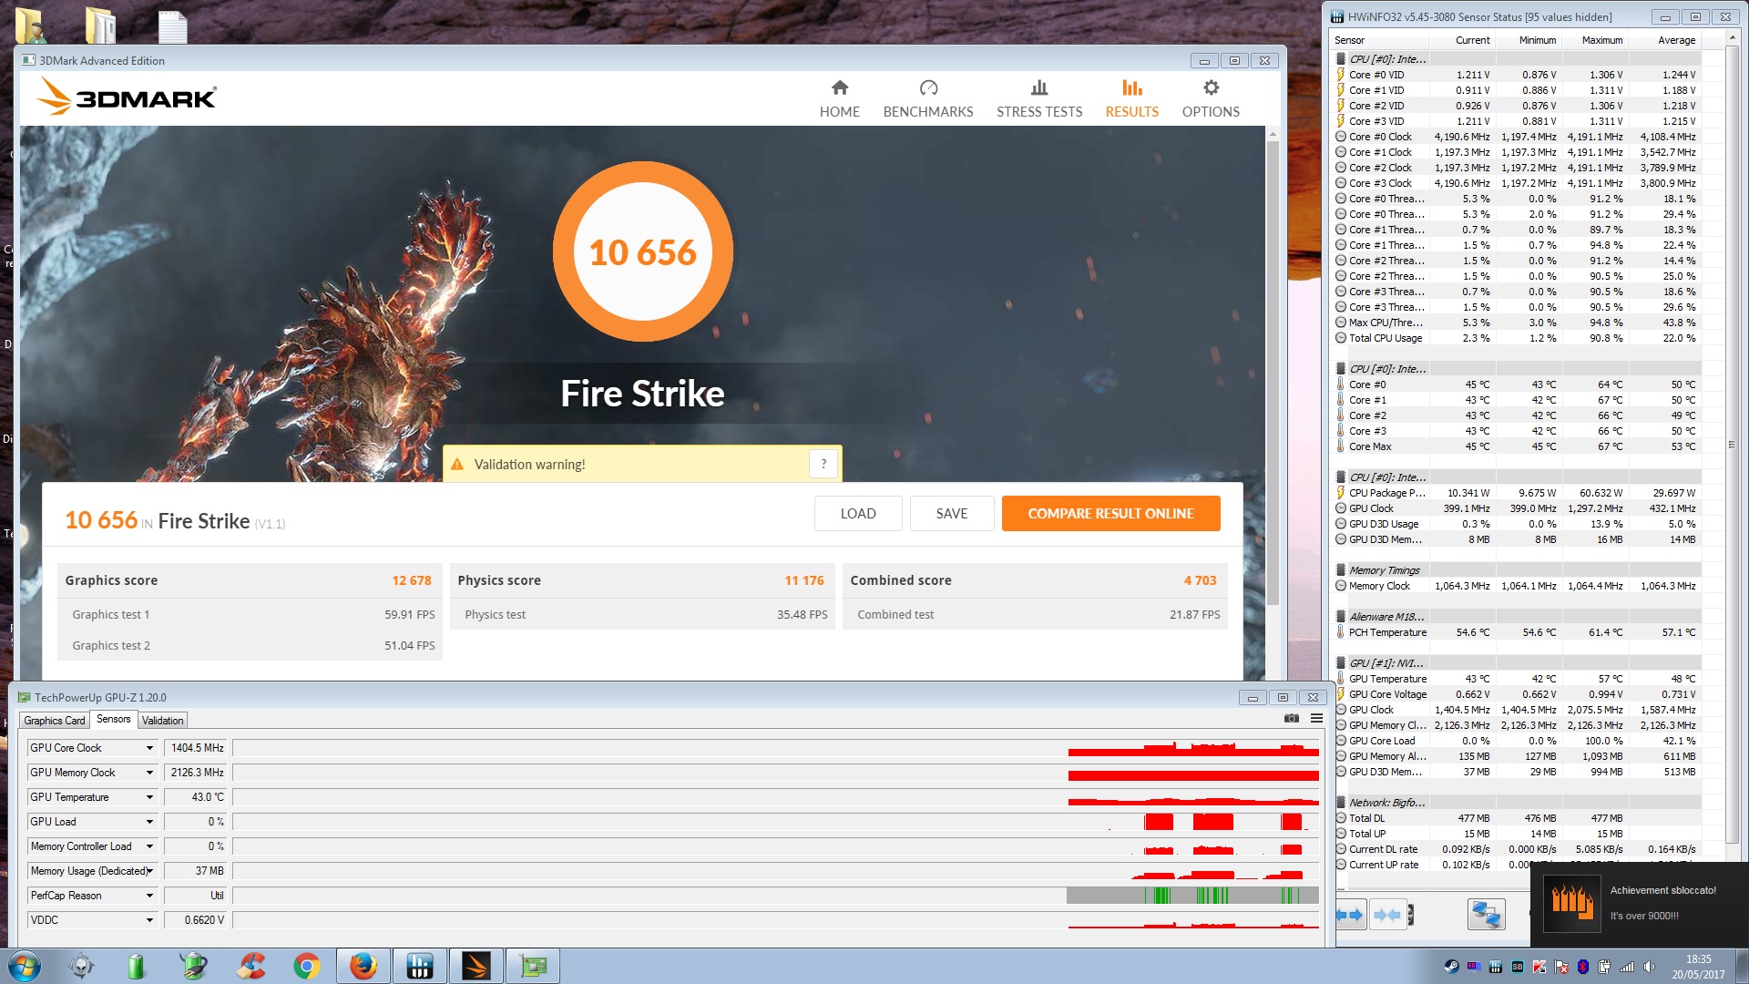Open the 3DMark HOME section
Image resolution: width=1749 pixels, height=984 pixels.
pos(839,98)
